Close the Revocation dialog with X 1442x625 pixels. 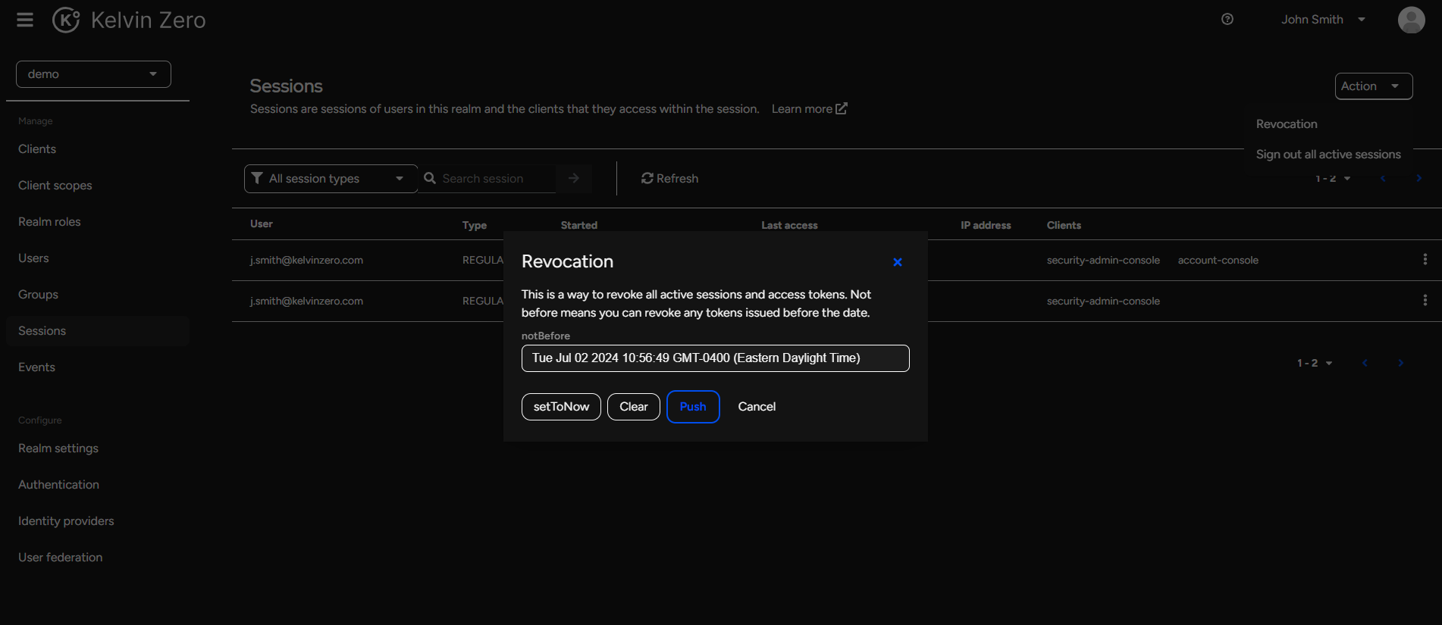pyautogui.click(x=897, y=262)
